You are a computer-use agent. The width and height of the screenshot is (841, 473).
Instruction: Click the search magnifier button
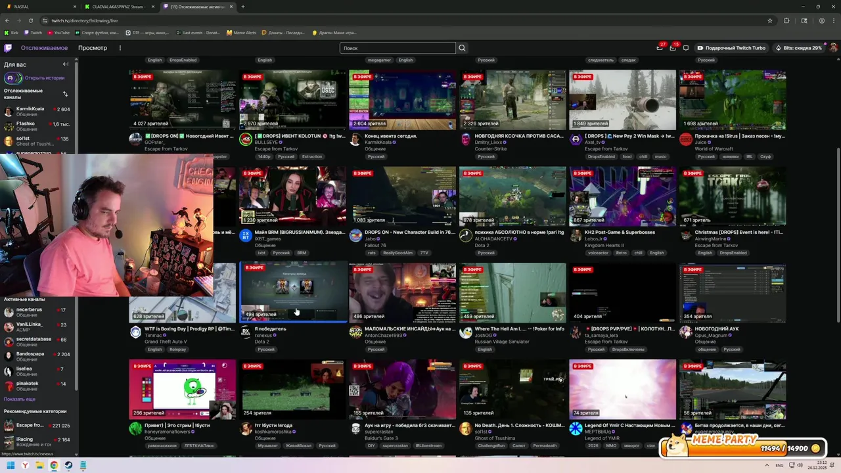(x=462, y=48)
